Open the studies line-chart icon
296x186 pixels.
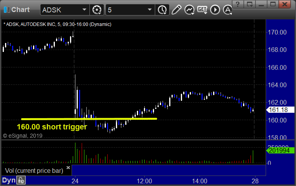189,10
